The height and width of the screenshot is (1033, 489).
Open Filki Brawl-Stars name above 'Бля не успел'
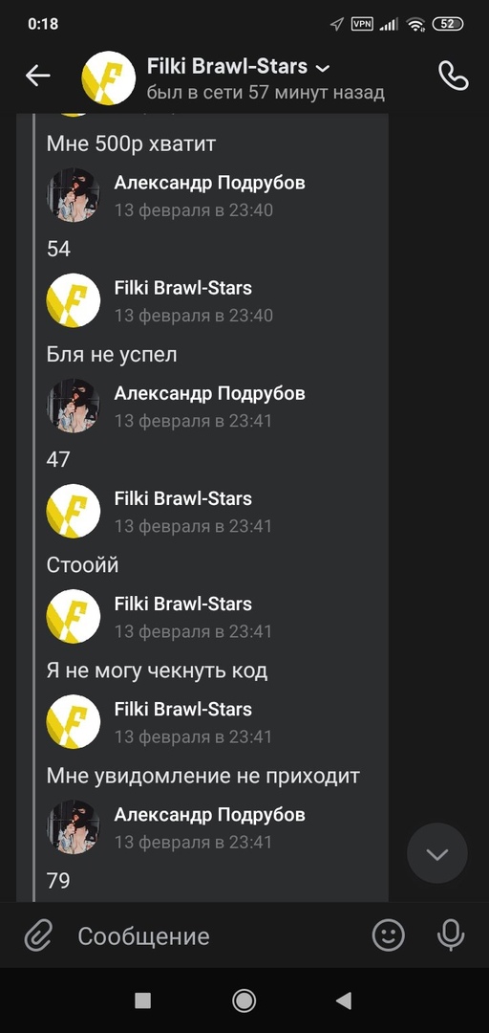(x=183, y=288)
